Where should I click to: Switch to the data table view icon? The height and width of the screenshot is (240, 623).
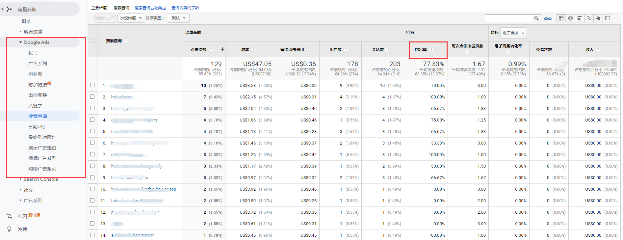(x=561, y=18)
